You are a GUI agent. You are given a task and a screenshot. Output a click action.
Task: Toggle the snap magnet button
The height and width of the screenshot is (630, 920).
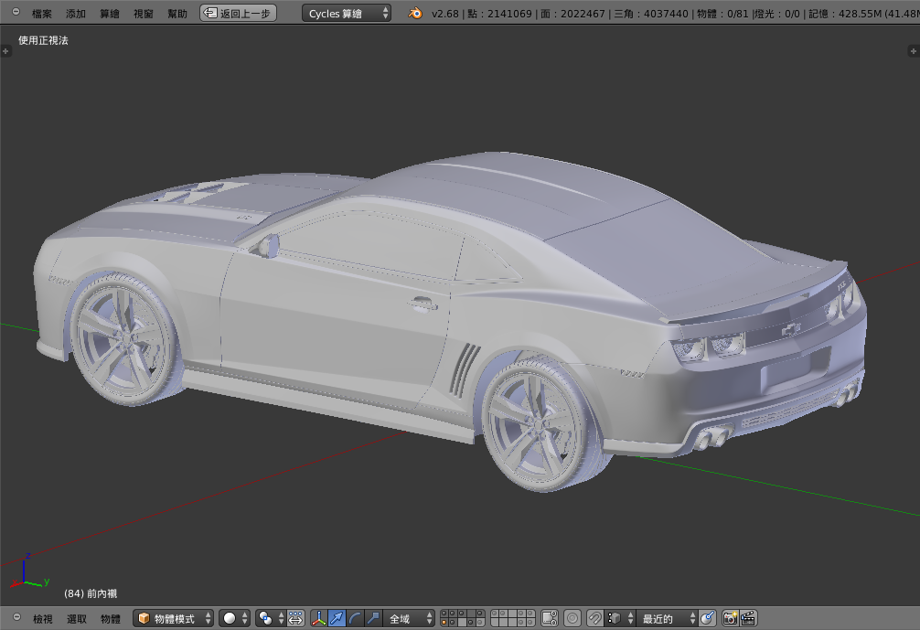pyautogui.click(x=594, y=619)
